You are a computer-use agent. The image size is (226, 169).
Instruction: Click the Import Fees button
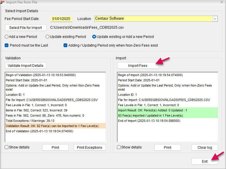coord(138,66)
